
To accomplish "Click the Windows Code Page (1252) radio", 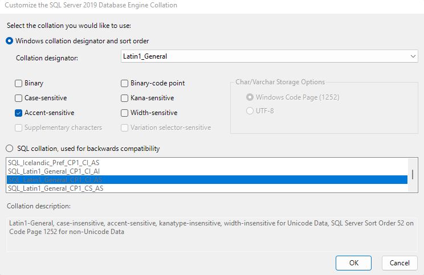I will pyautogui.click(x=250, y=97).
